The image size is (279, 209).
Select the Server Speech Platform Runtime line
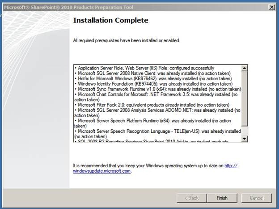point(153,123)
